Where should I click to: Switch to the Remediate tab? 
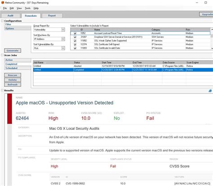tap(31, 16)
